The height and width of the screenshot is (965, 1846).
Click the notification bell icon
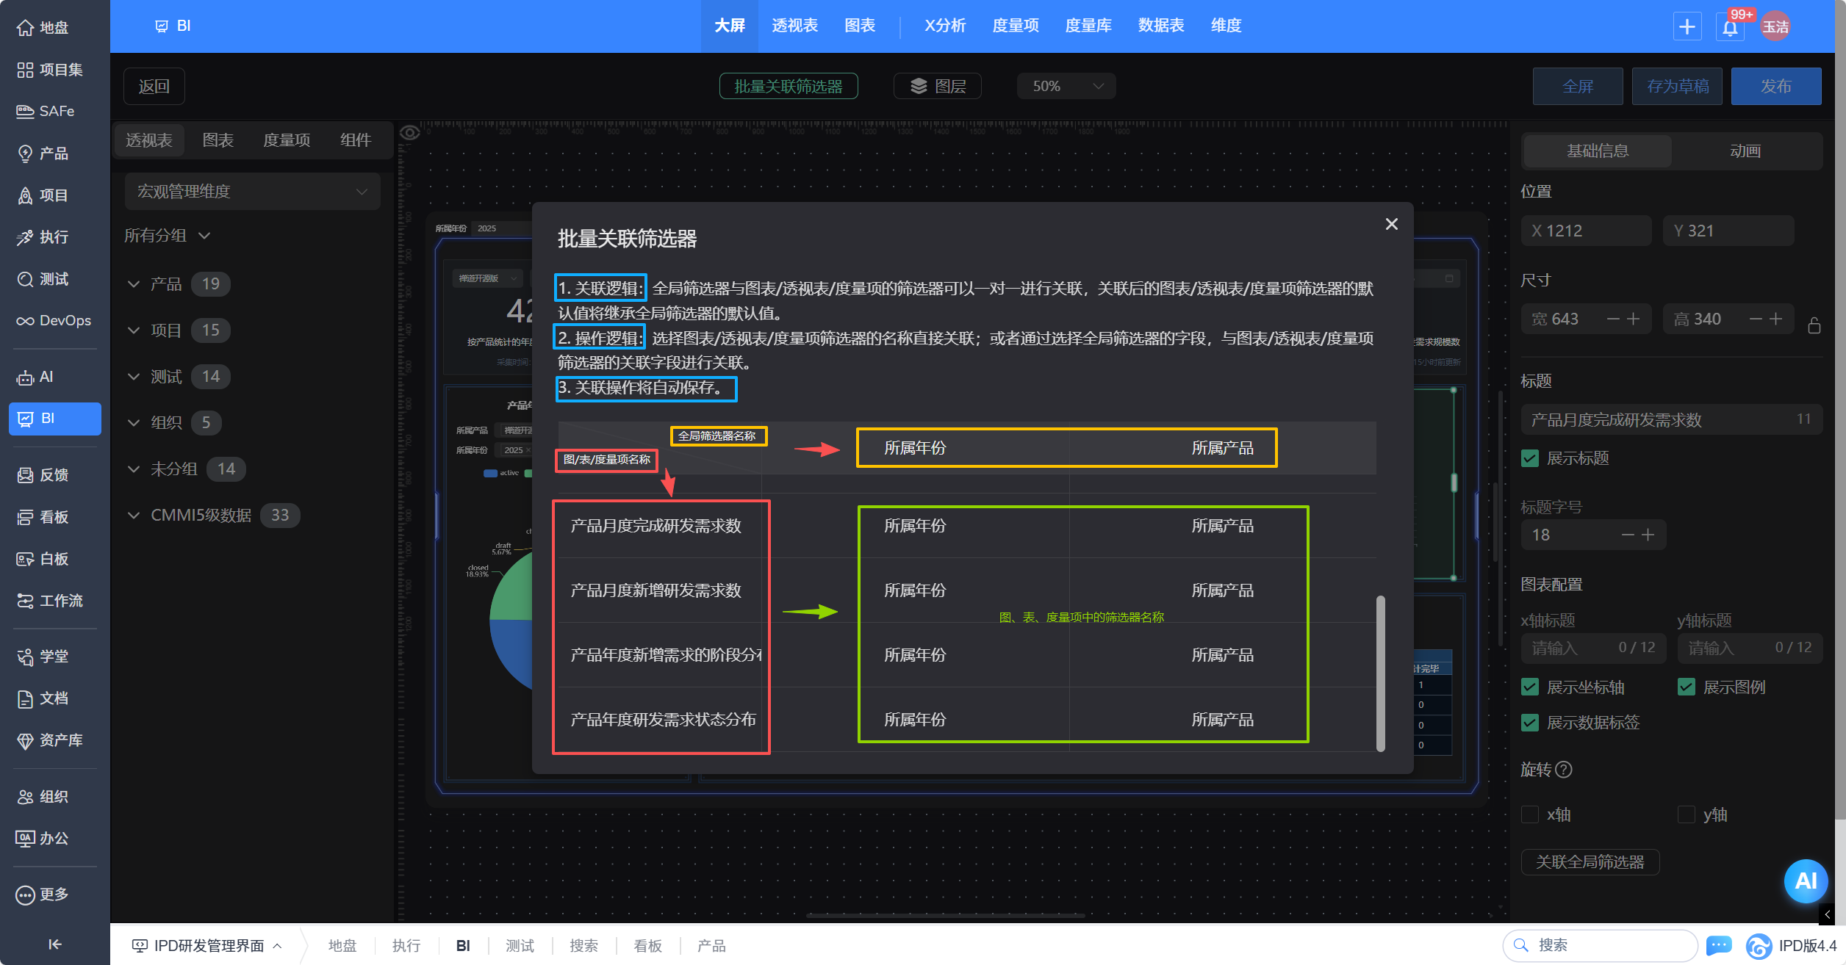(x=1730, y=28)
